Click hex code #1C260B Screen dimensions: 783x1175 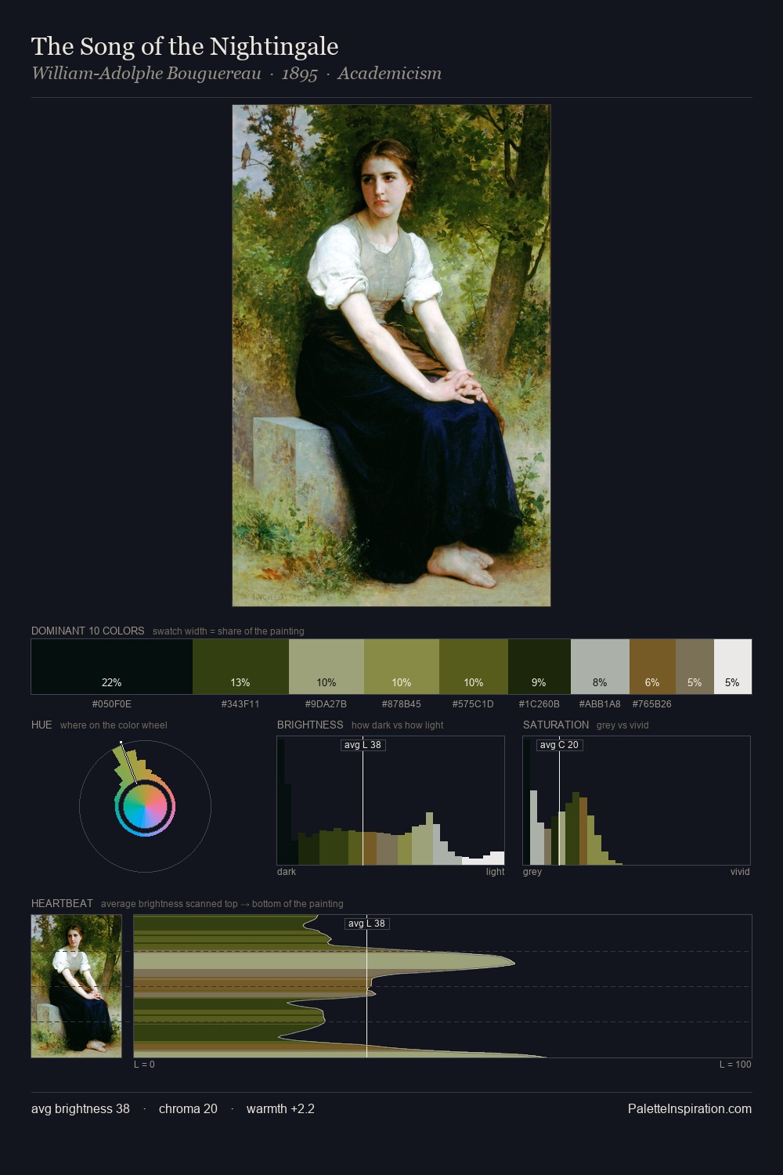(x=539, y=704)
